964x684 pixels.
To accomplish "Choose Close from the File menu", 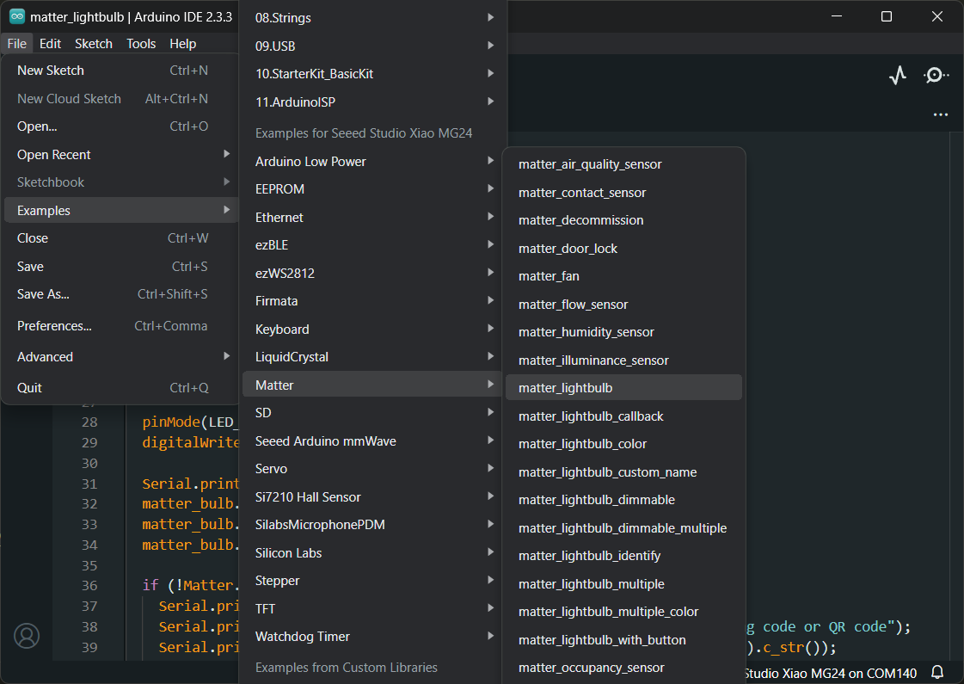I will point(121,238).
